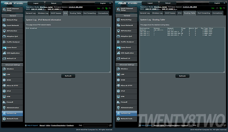Screen dimensions: 228x132
Task: Open Feedback link in left window footer
Action: tap(70, 125)
